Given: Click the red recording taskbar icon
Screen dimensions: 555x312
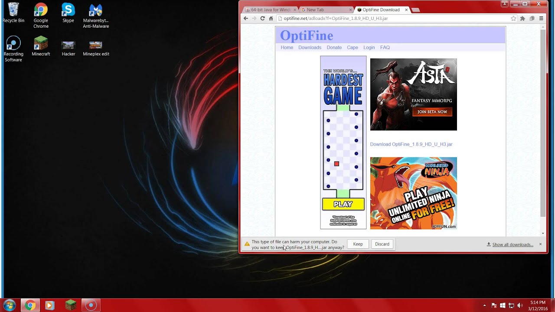Looking at the screenshot, I should coord(91,305).
